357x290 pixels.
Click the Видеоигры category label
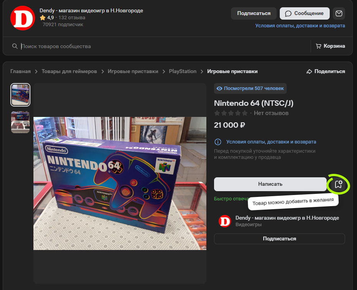pyautogui.click(x=248, y=225)
